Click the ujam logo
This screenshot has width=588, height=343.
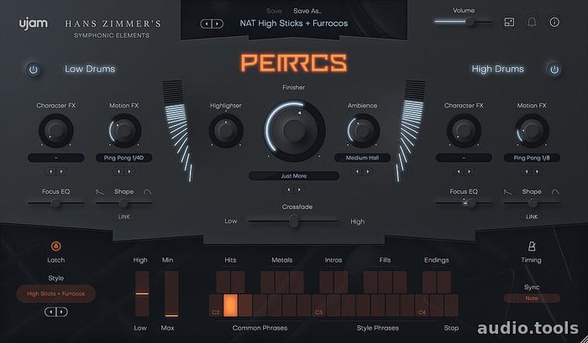coord(34,23)
